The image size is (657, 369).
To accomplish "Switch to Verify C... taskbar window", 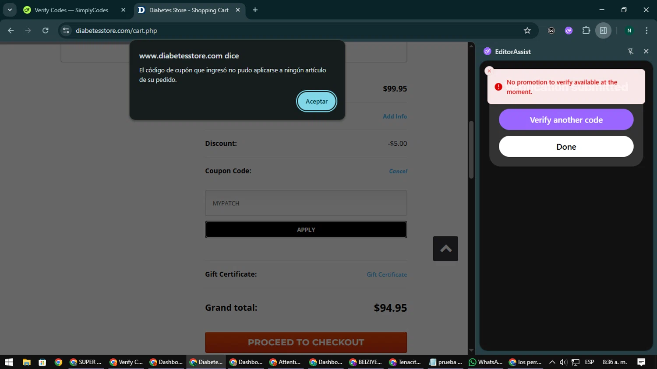I will [126, 362].
